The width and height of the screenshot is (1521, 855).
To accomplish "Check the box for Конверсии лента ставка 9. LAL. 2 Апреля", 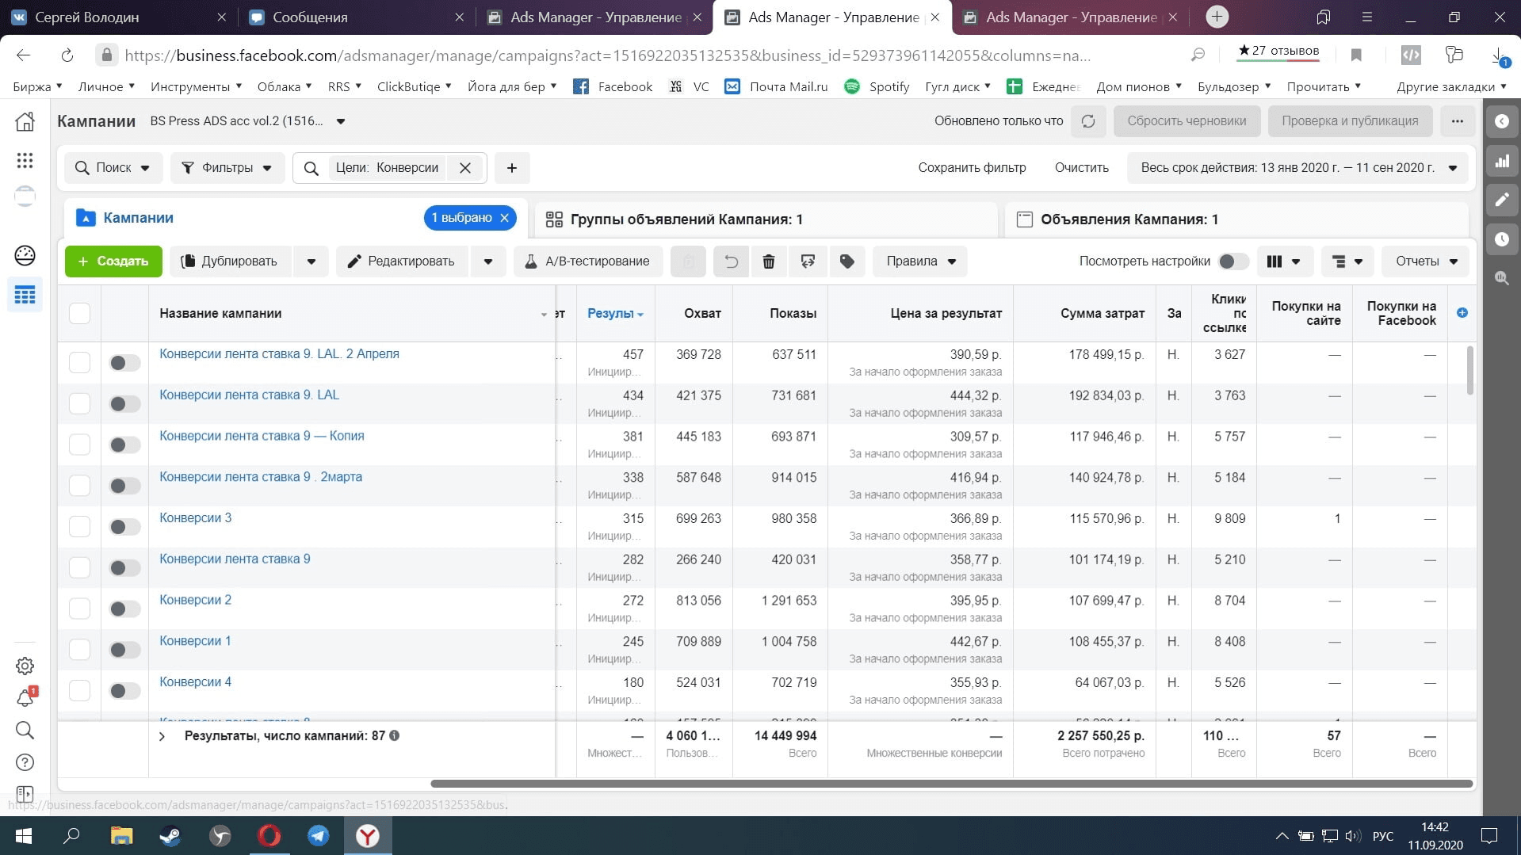I will click(x=79, y=363).
